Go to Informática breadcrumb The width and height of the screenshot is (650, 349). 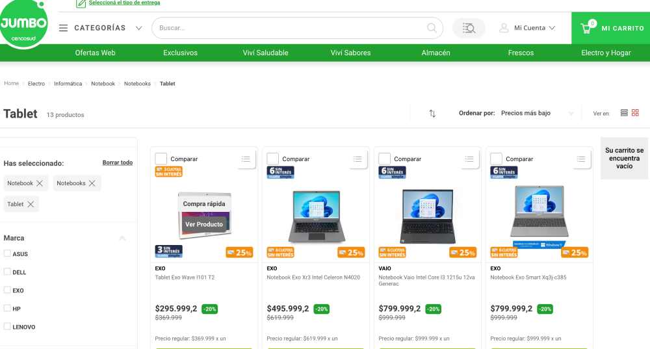click(68, 84)
